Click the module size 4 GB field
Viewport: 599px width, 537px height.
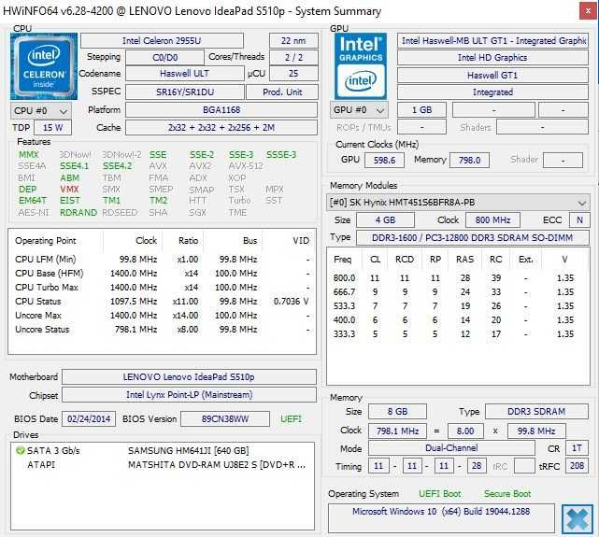click(385, 220)
